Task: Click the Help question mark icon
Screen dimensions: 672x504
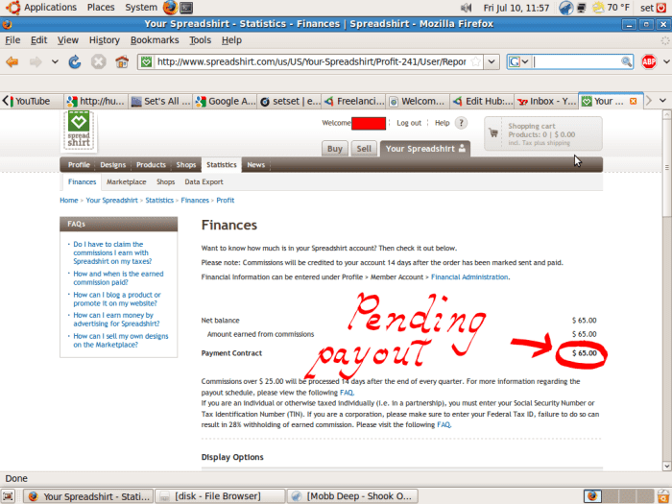Action: (x=461, y=123)
